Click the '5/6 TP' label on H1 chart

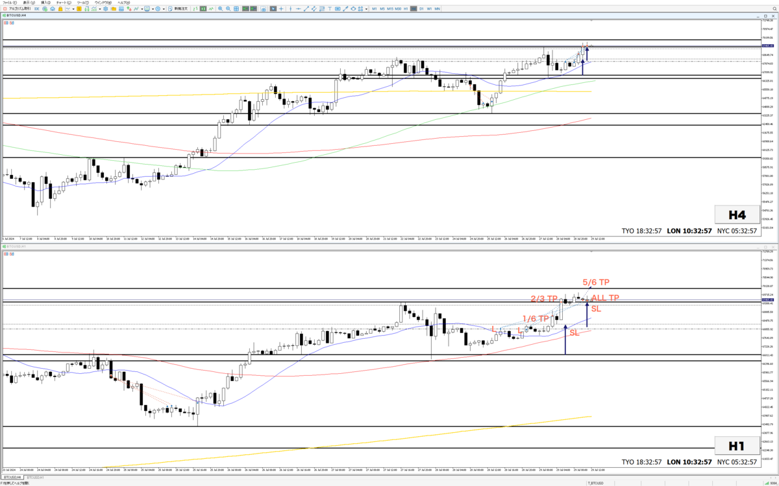[x=596, y=283]
